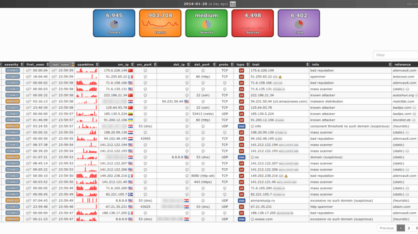Click the 2016-01-20 date header text
Image resolution: width=418 pixels, height=234 pixels.
pyautogui.click(x=196, y=4)
